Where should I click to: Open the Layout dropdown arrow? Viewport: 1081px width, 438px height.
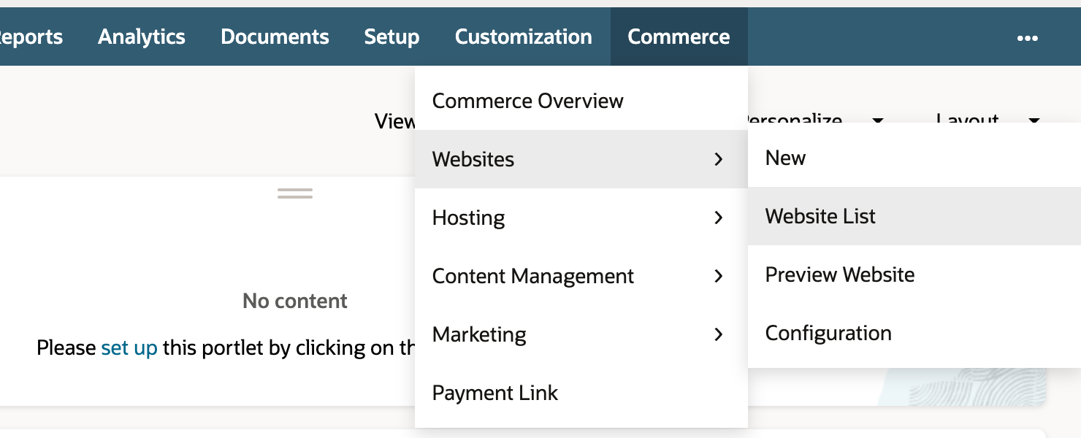click(1034, 120)
